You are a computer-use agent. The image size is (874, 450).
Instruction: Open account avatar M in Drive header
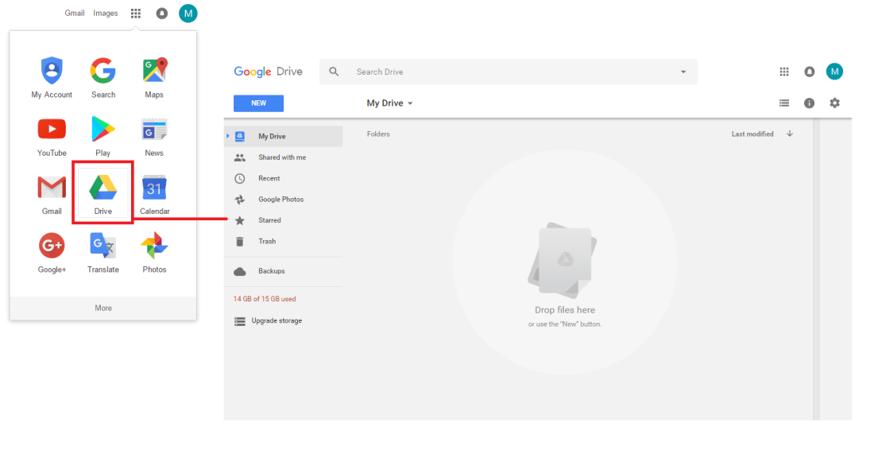coord(834,72)
